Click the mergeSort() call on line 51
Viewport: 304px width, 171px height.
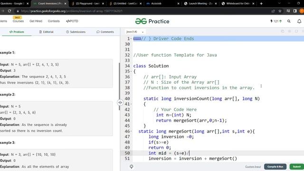(x=223, y=159)
